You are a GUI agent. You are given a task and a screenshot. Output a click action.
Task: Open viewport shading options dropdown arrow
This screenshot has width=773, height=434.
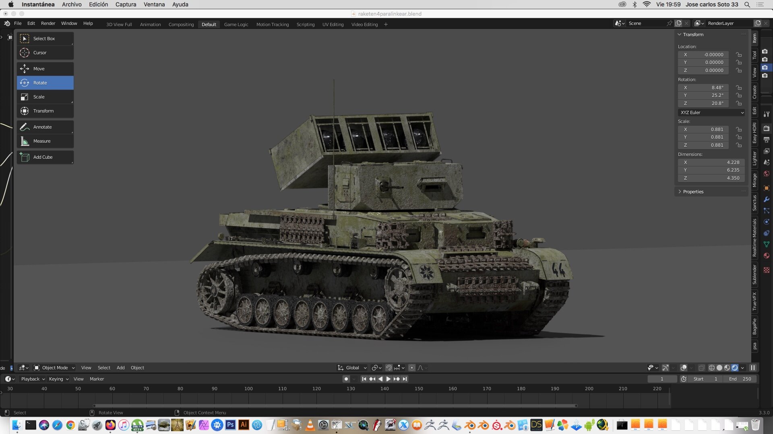(x=742, y=368)
